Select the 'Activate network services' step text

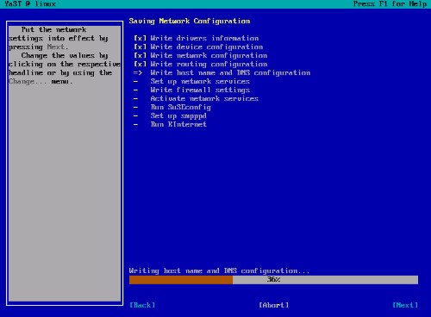coord(204,98)
